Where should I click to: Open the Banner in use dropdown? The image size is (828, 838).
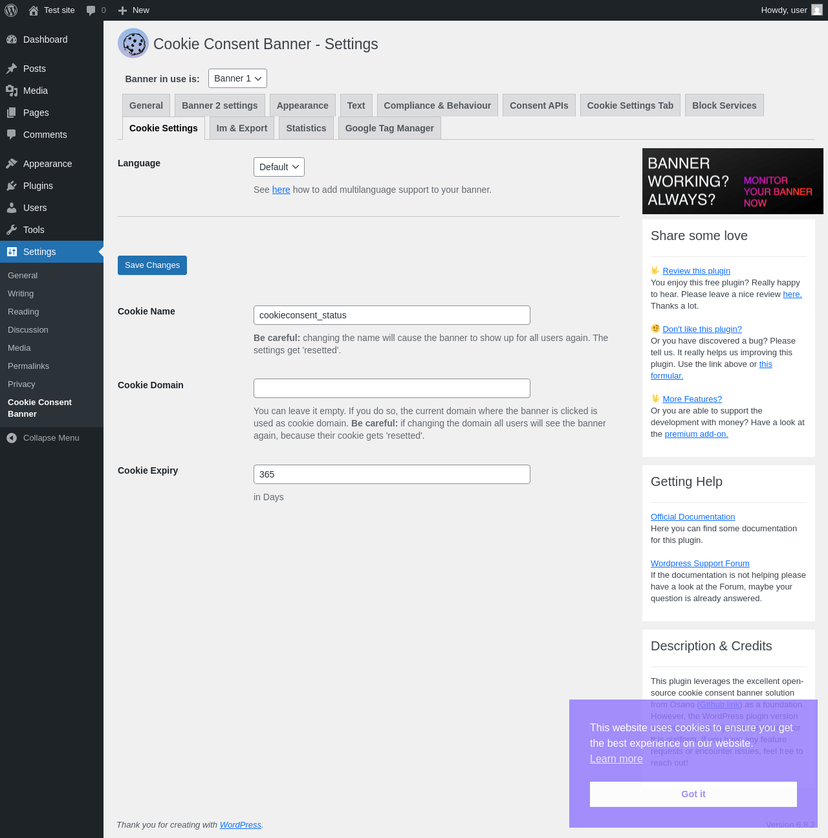(x=237, y=78)
